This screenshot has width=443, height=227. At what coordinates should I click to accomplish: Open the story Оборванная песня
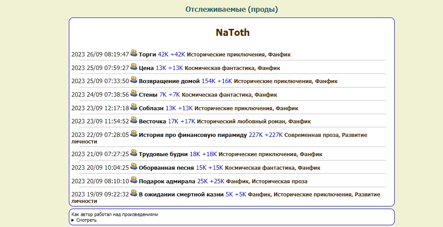166,168
